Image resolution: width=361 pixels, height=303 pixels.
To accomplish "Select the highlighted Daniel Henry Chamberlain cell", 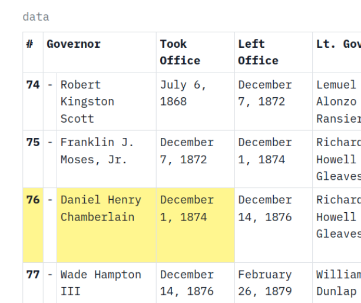I will [x=101, y=209].
